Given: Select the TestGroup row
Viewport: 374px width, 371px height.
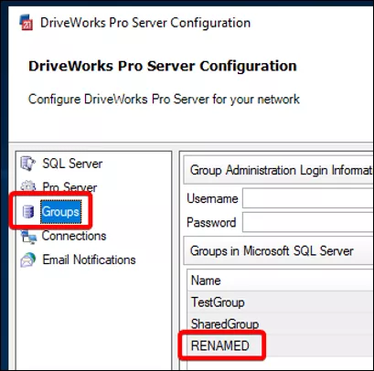Looking at the screenshot, I should tap(281, 302).
